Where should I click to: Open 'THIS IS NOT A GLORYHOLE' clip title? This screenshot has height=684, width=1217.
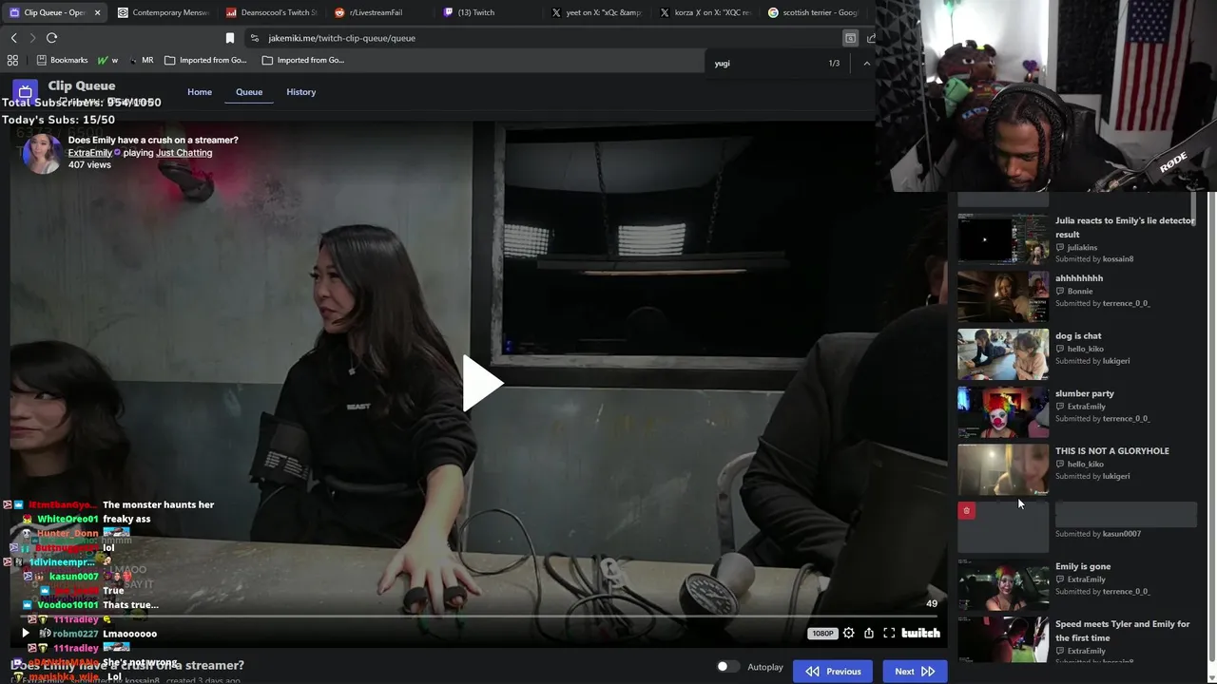point(1111,451)
